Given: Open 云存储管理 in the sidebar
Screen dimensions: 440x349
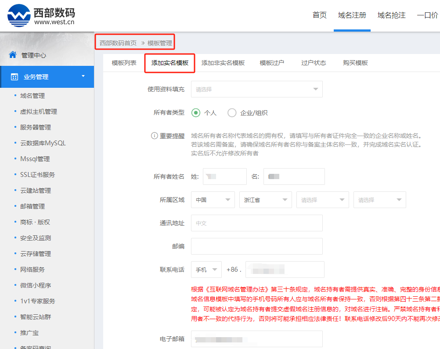Looking at the screenshot, I should [x=36, y=254].
